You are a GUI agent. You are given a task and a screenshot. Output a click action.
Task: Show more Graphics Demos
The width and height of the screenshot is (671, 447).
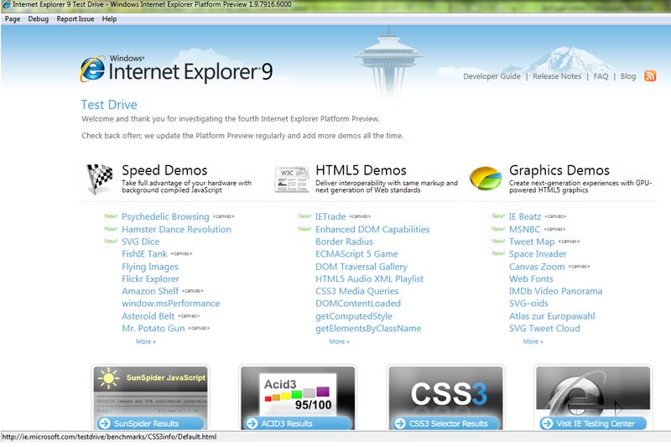click(x=533, y=341)
